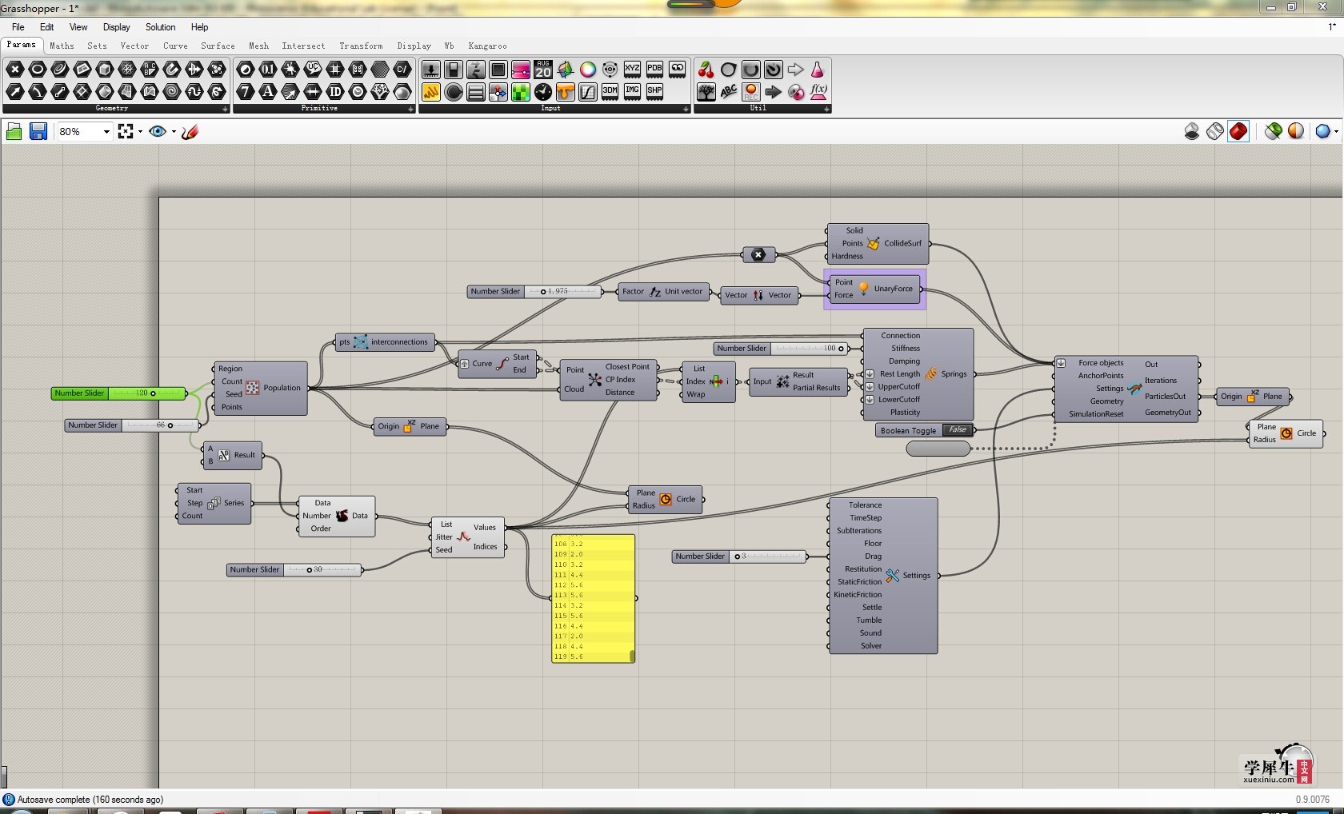1344x814 pixels.
Task: Toggle the Boolean Toggle False value
Action: click(957, 430)
